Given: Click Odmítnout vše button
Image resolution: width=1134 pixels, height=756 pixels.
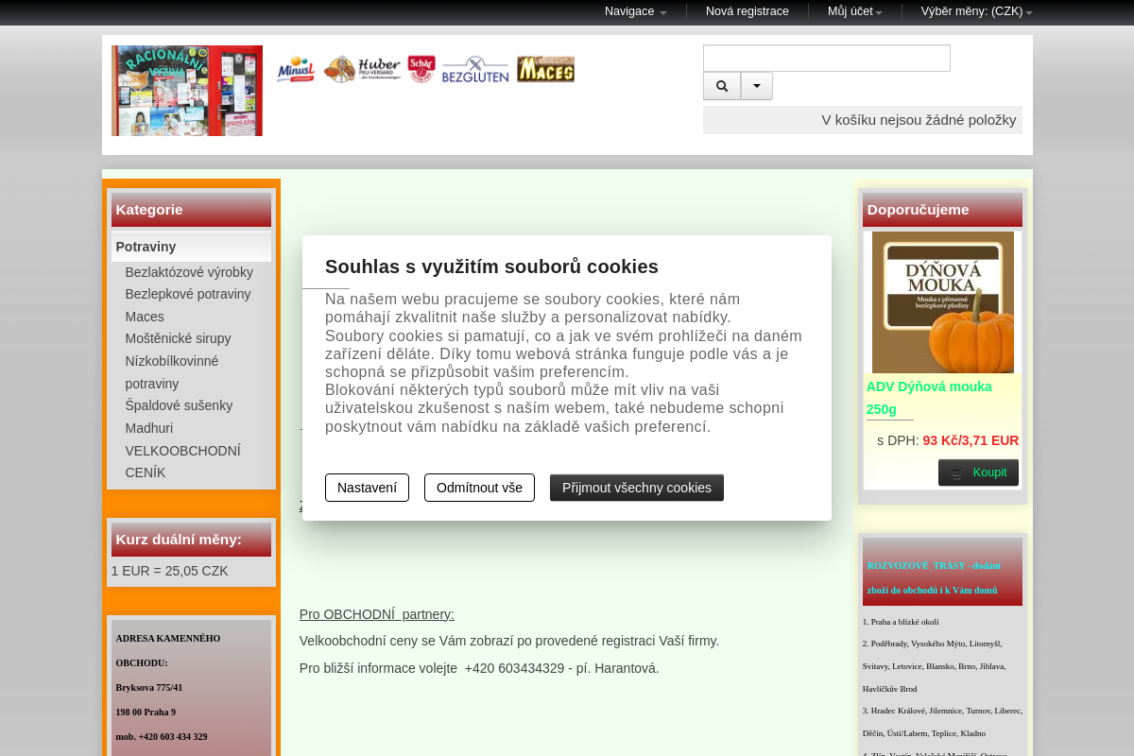Looking at the screenshot, I should (x=479, y=488).
